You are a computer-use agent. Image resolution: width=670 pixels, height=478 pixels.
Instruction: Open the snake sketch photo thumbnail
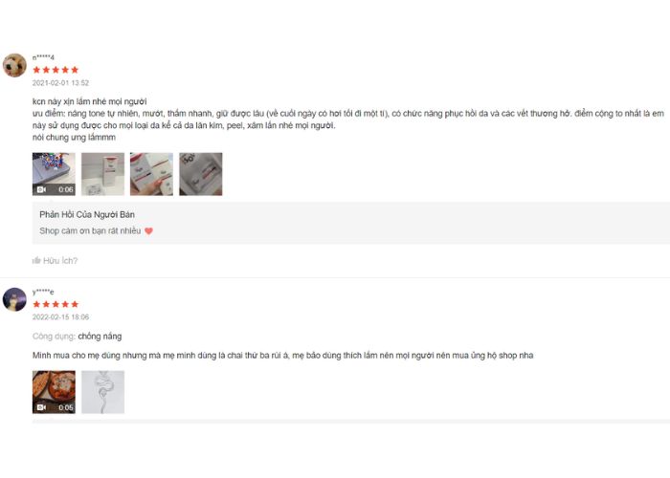[103, 392]
